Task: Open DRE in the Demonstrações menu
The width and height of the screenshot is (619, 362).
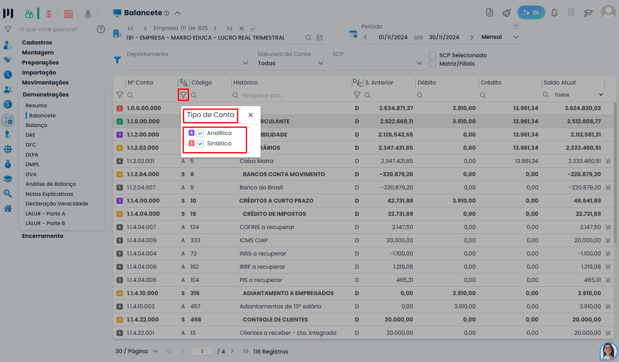Action: point(30,135)
